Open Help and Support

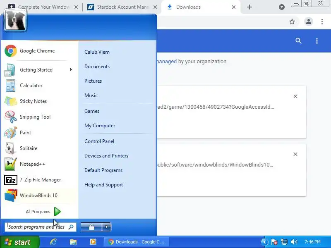coord(104,185)
